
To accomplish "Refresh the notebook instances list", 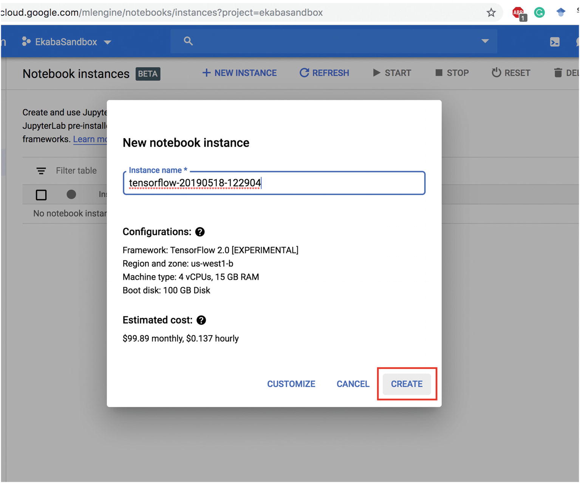I will click(324, 73).
